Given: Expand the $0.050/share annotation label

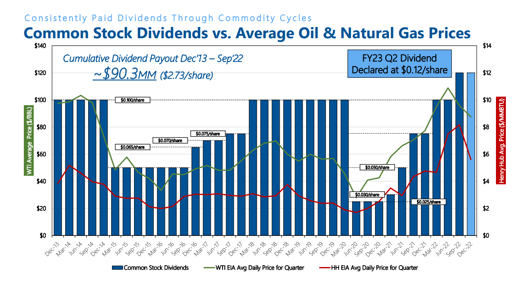Looking at the screenshot, I should pos(376,167).
